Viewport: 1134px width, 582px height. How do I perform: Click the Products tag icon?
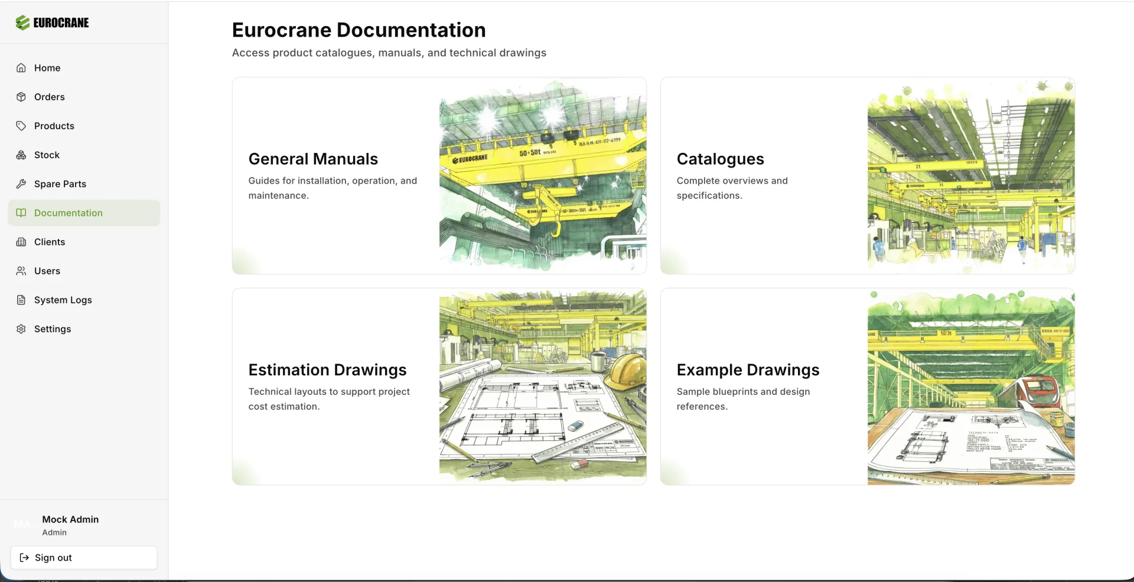(21, 126)
